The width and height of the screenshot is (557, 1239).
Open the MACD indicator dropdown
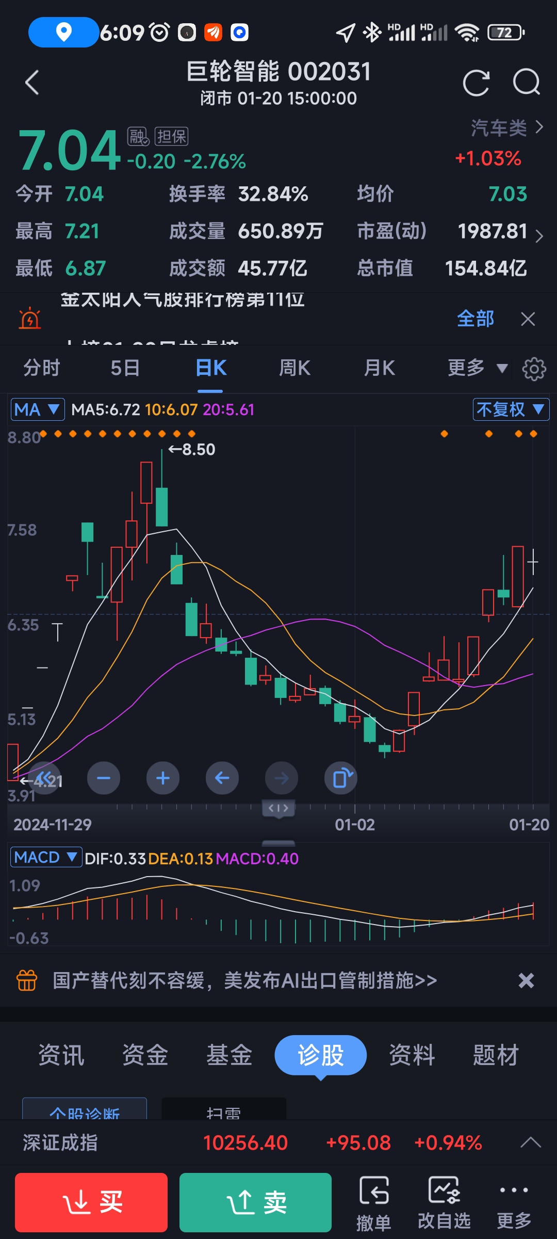point(46,857)
